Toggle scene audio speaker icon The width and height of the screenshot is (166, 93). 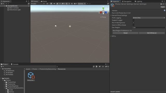pos(54,4)
